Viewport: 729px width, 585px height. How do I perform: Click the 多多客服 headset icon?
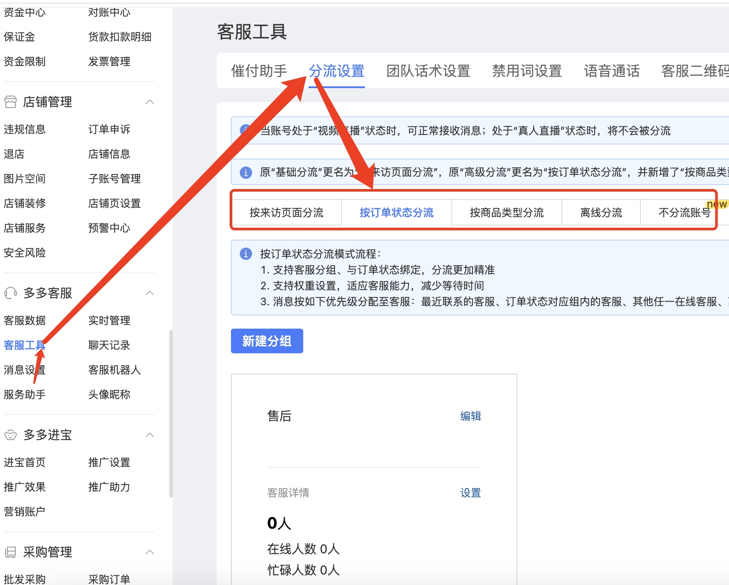[x=11, y=293]
